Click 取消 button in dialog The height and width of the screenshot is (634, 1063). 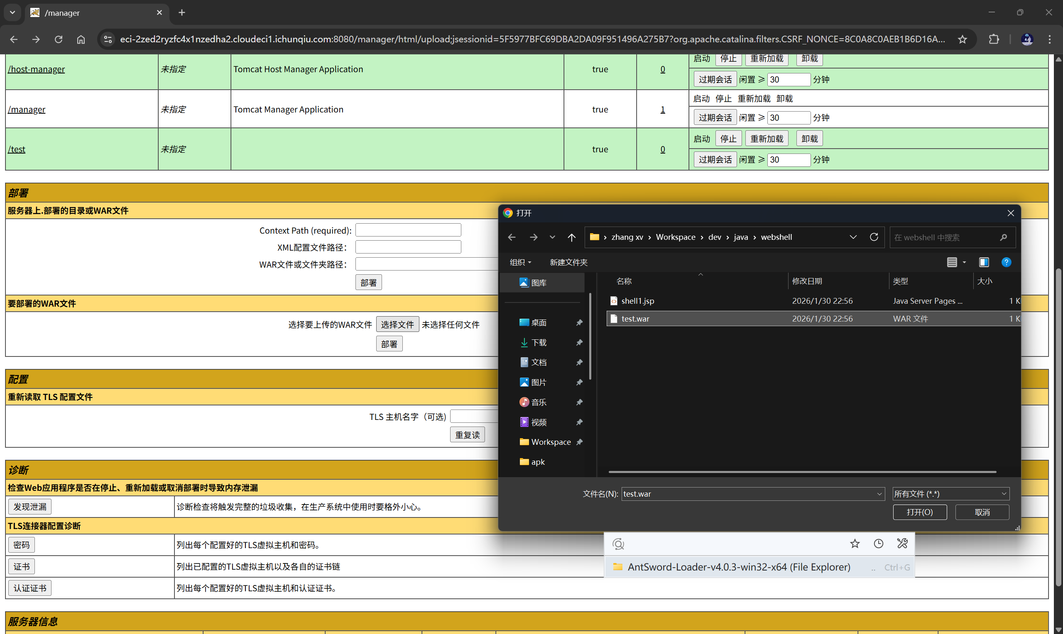point(982,512)
